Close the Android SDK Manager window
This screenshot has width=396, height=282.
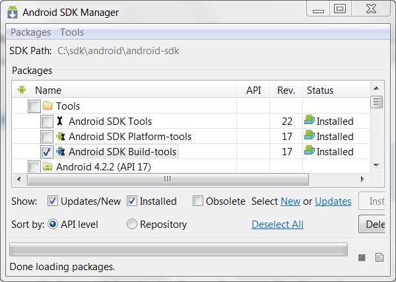(x=371, y=9)
